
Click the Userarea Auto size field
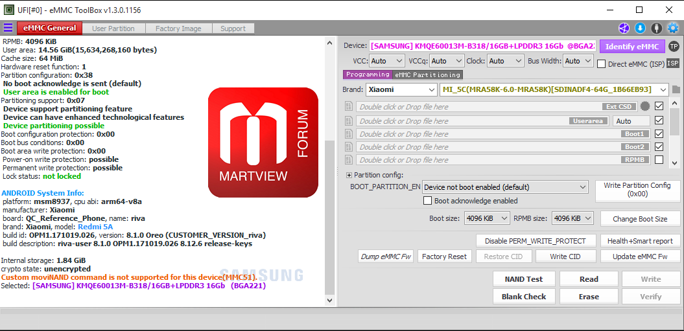point(631,120)
